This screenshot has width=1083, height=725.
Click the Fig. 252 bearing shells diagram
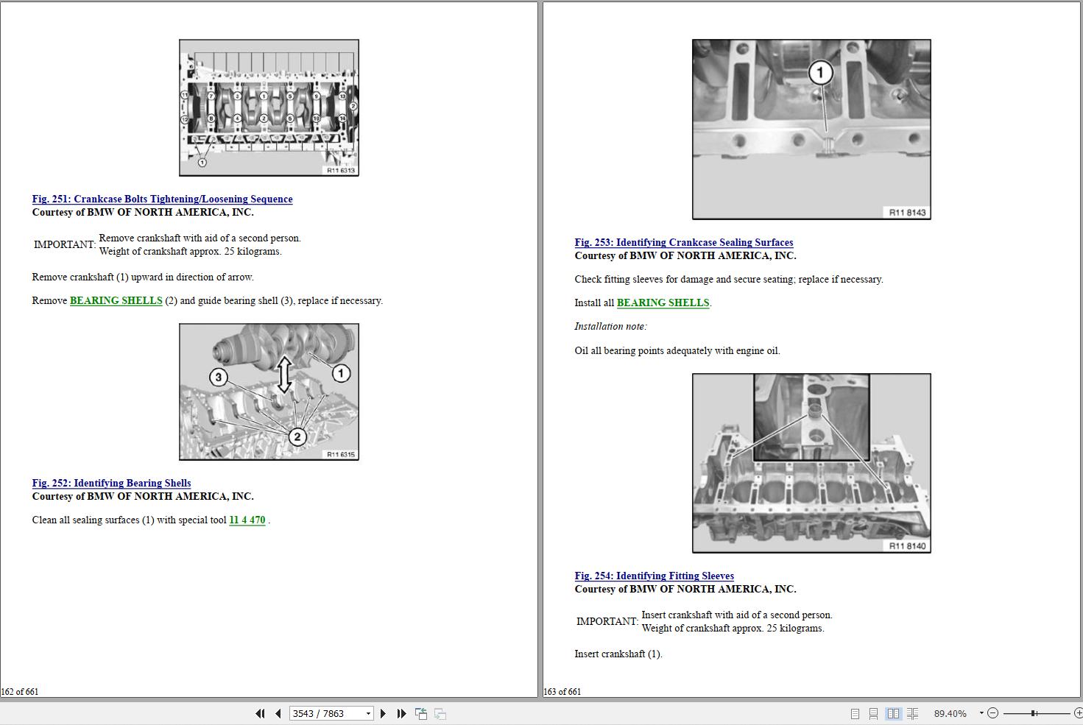coord(269,392)
